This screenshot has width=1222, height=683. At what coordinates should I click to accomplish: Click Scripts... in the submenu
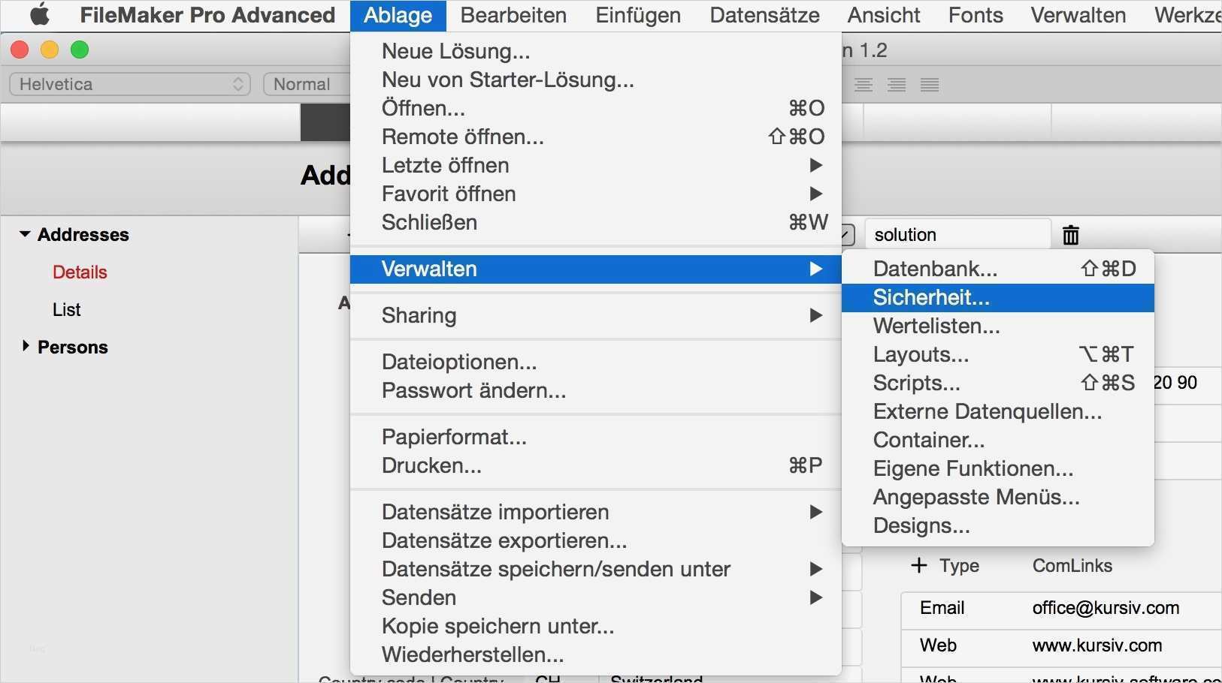tap(917, 383)
